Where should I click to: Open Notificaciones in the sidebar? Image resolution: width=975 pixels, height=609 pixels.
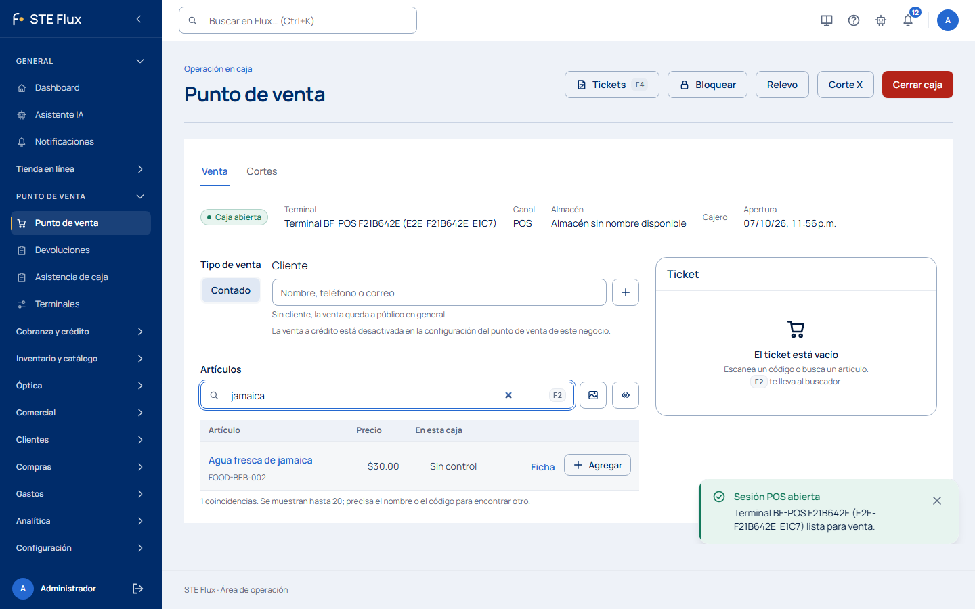pyautogui.click(x=81, y=142)
